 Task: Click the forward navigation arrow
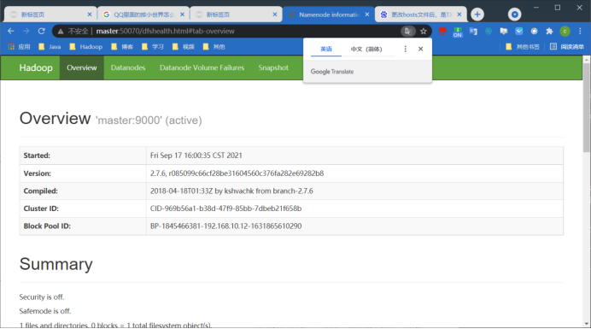pyautogui.click(x=26, y=32)
